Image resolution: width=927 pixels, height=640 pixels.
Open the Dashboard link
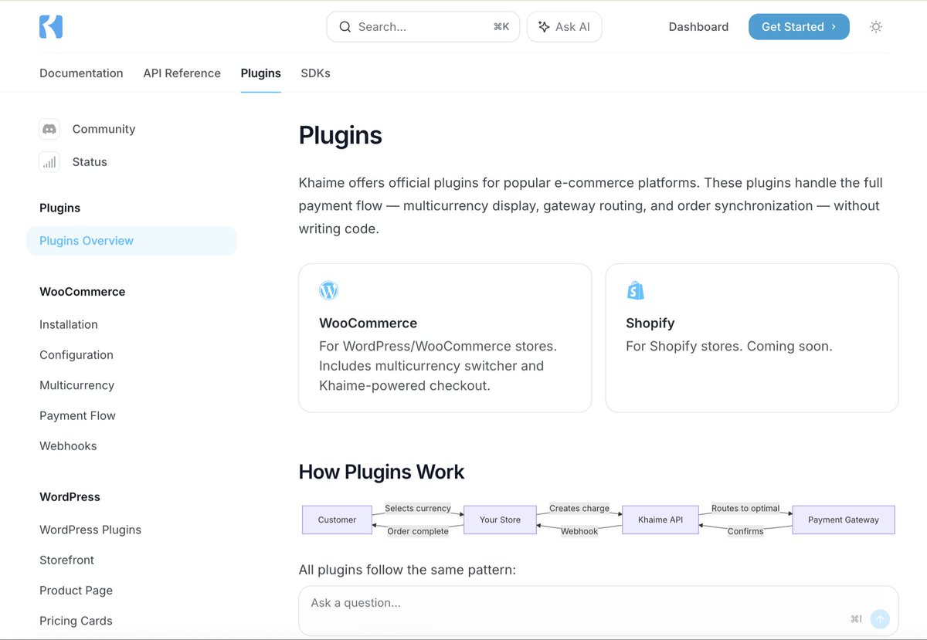click(x=698, y=26)
